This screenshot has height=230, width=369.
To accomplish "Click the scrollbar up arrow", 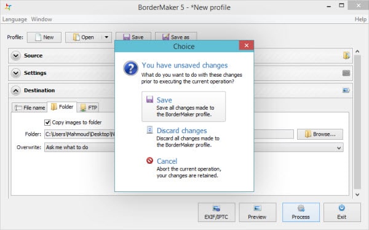I will click(x=357, y=52).
